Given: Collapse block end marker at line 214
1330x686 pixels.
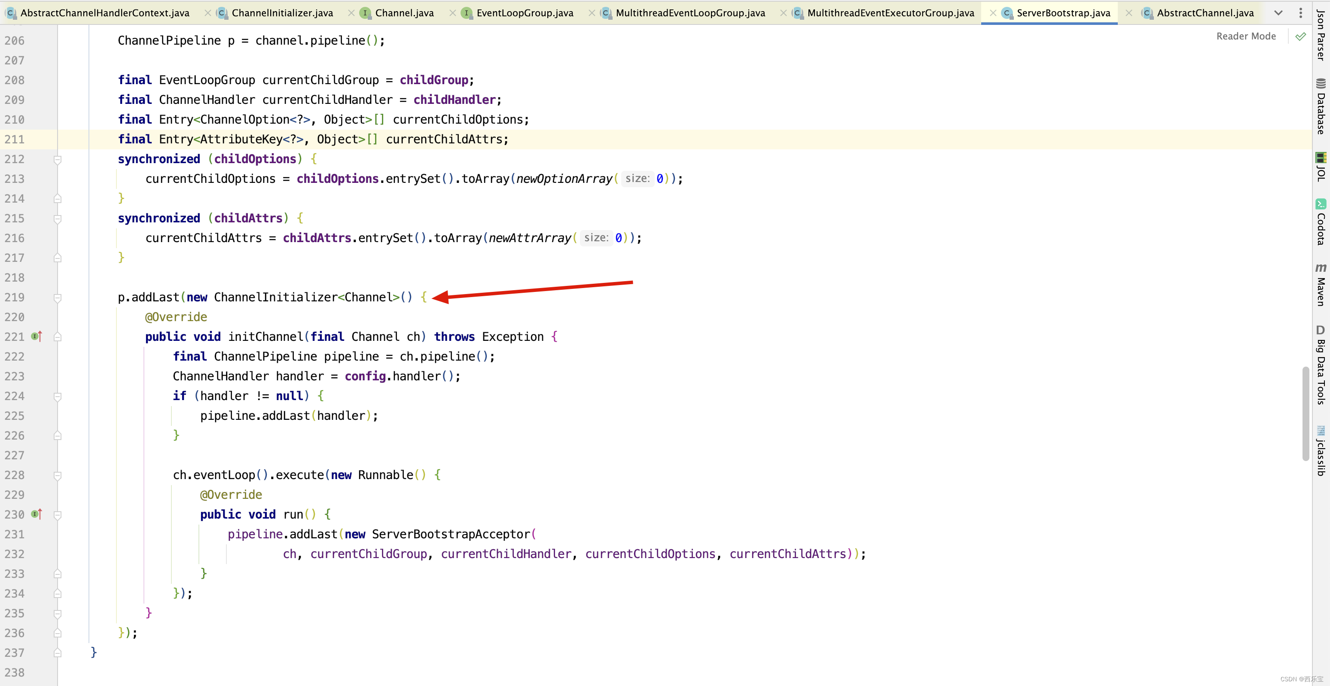Looking at the screenshot, I should click(x=58, y=199).
